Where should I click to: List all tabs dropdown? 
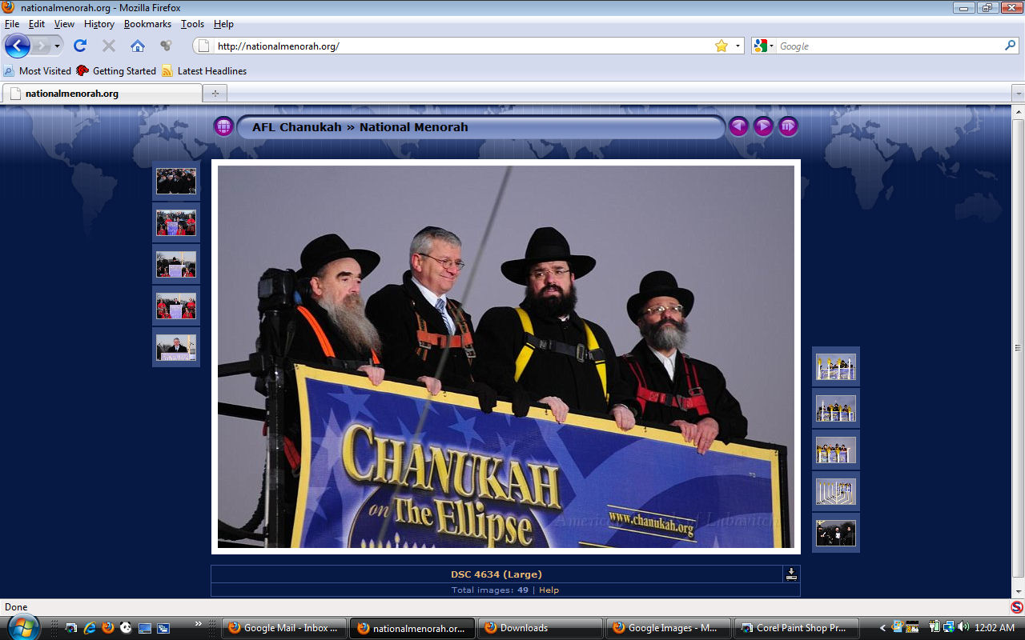tap(1018, 94)
